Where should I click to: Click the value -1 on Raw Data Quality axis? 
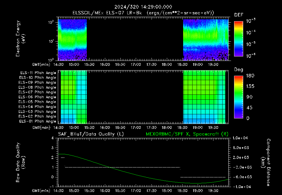click(51, 187)
